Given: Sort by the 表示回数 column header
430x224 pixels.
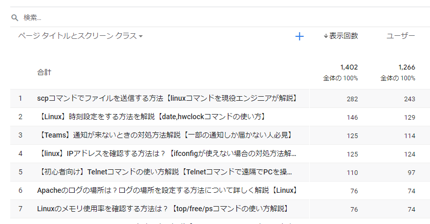Looking at the screenshot, I should tap(343, 36).
